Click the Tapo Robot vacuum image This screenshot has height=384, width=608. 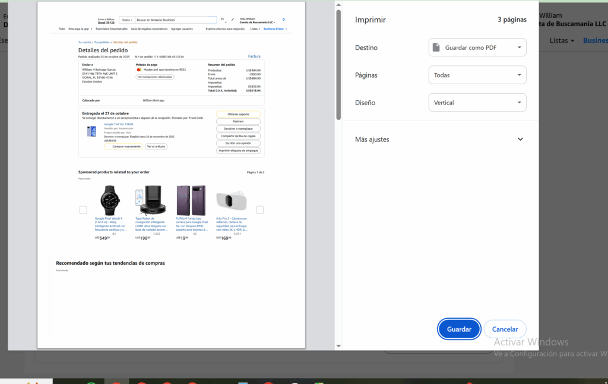[x=150, y=200]
